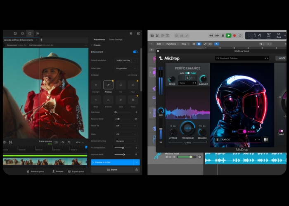Skip to next frame in video preview

point(10,142)
